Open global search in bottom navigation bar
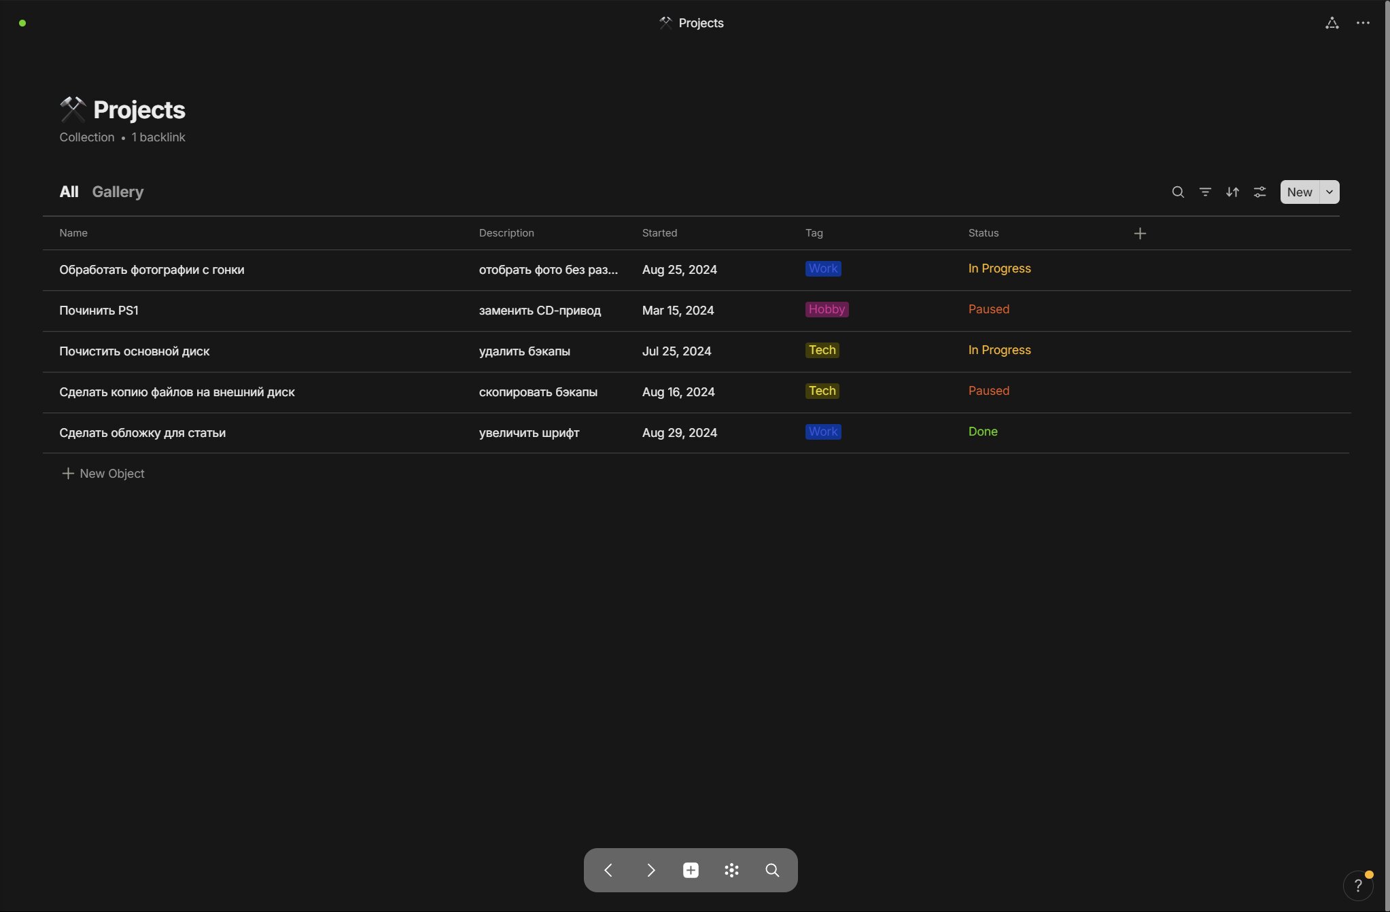The width and height of the screenshot is (1390, 912). 772,870
